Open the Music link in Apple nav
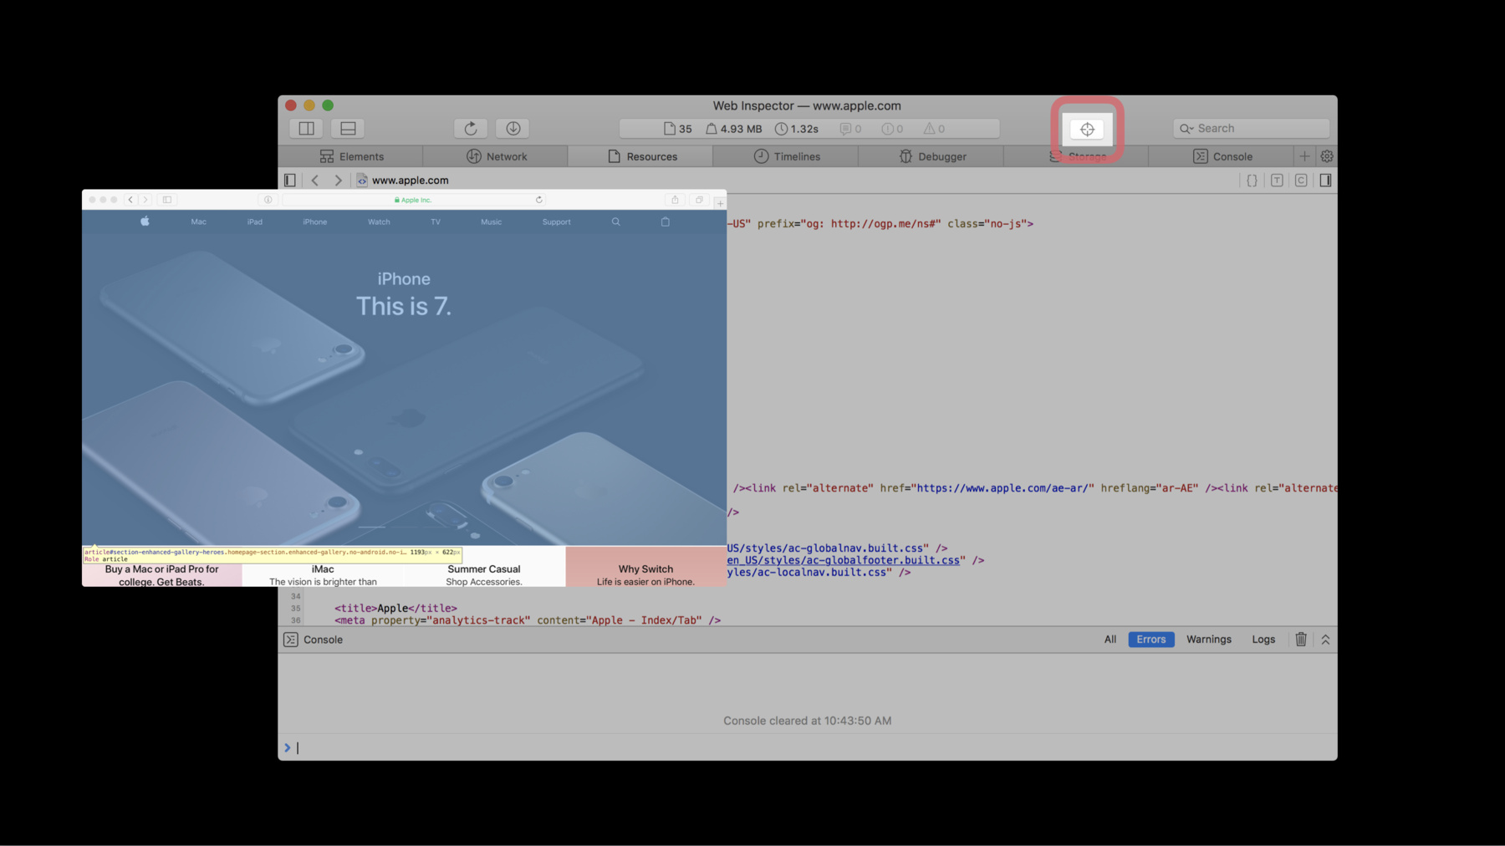Image resolution: width=1505 pixels, height=846 pixels. [492, 222]
